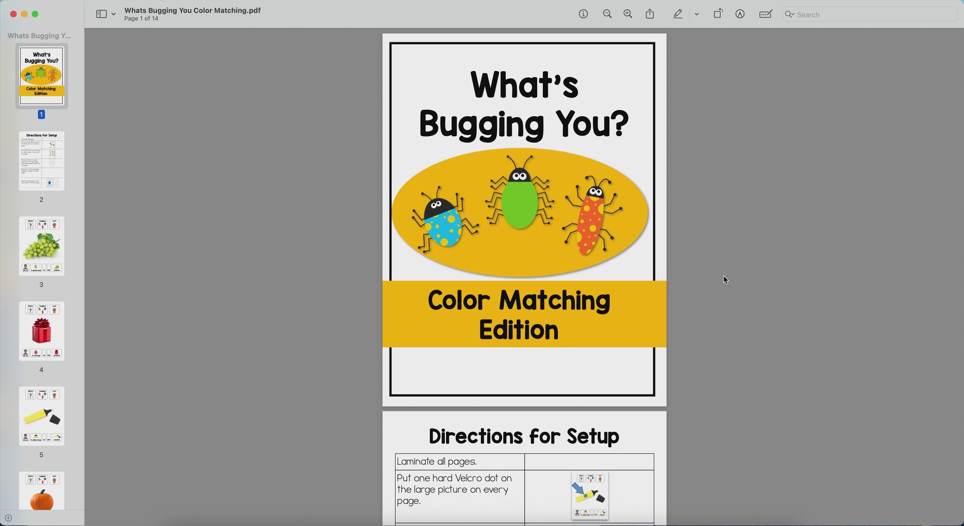964x526 pixels.
Task: Zoom in on the PDF page
Action: pyautogui.click(x=628, y=14)
